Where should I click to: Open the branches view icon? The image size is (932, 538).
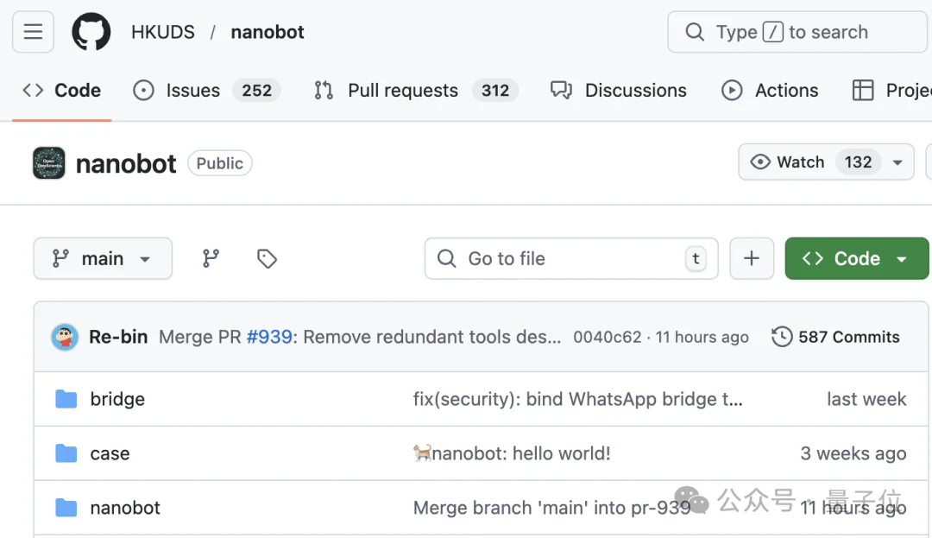click(x=211, y=258)
